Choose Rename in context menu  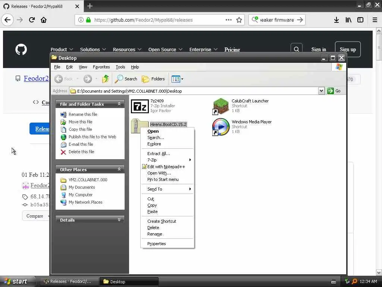167,234
